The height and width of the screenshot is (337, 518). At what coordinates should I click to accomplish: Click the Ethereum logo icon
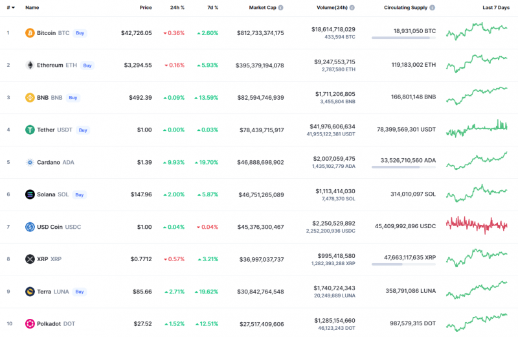pos(30,65)
